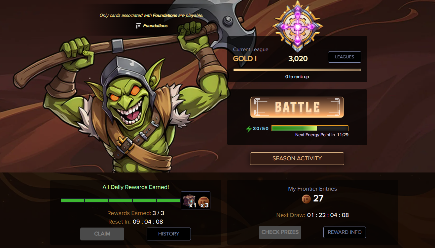Click the daily rewards segmented progress bar
The height and width of the screenshot is (248, 435).
[121, 200]
